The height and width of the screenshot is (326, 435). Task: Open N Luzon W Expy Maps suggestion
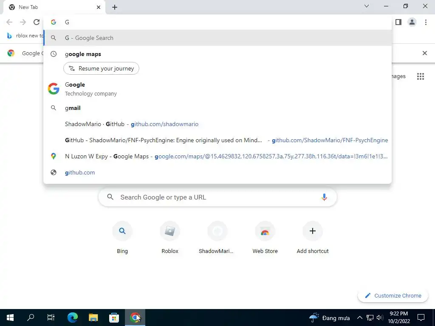point(217,156)
